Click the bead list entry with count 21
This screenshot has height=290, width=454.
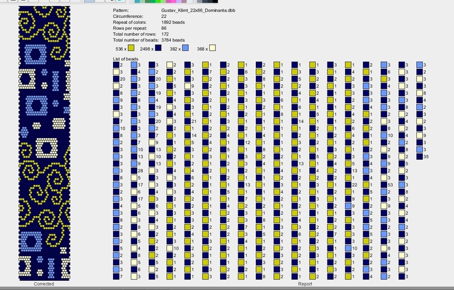click(190, 121)
